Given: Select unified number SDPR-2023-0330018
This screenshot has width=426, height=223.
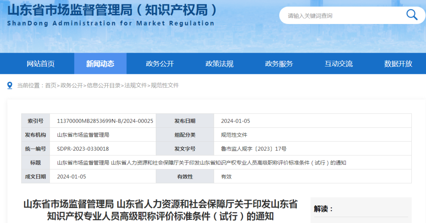Looking at the screenshot, I should click(83, 149).
